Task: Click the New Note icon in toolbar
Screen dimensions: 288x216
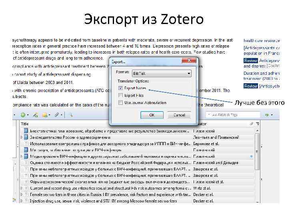Action: click(x=44, y=115)
